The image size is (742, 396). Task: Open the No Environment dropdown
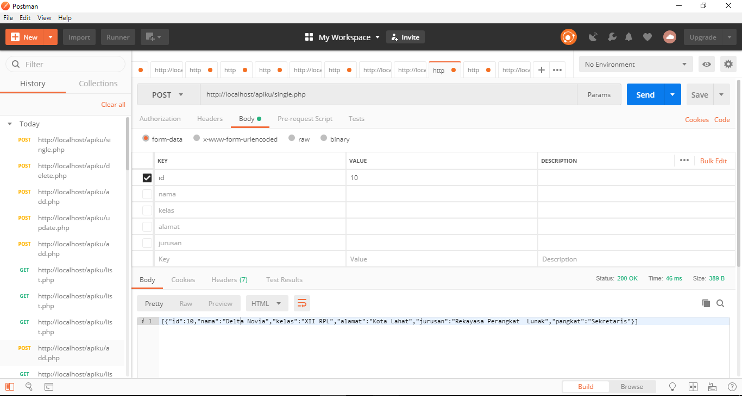[636, 64]
